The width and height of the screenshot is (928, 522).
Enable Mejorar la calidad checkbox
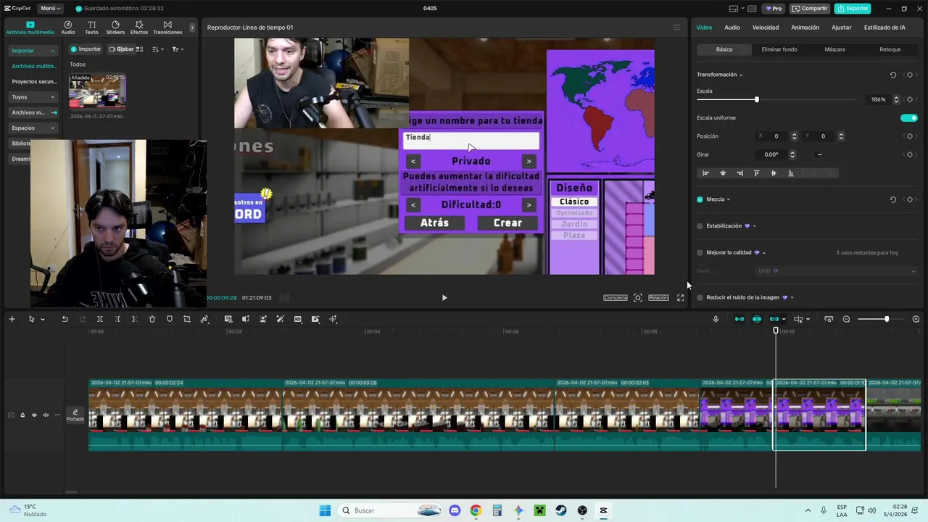click(700, 253)
